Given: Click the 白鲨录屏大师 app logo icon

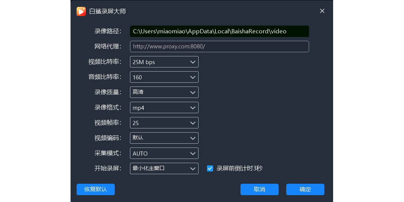Looking at the screenshot, I should click(81, 11).
